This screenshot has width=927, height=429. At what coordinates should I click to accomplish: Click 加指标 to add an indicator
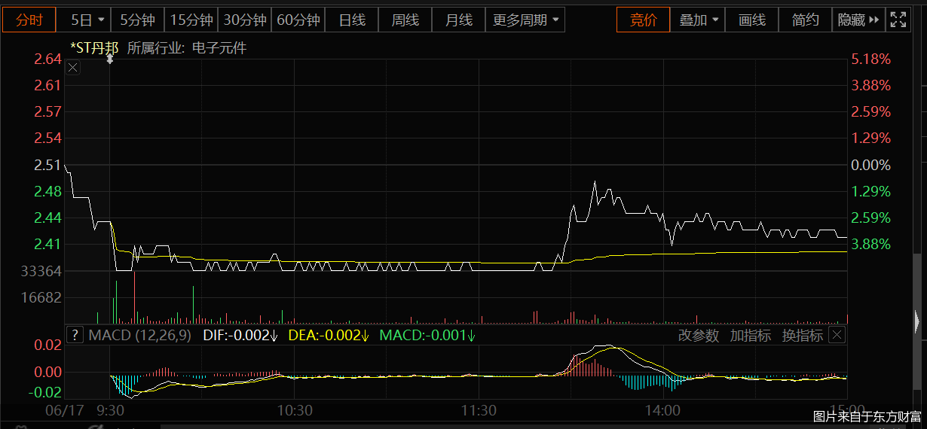click(751, 336)
